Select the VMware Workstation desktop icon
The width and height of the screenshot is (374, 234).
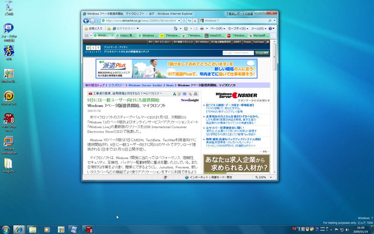click(x=9, y=145)
